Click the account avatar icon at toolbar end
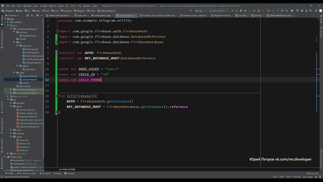This screenshot has height=182, width=323. [x=320, y=11]
